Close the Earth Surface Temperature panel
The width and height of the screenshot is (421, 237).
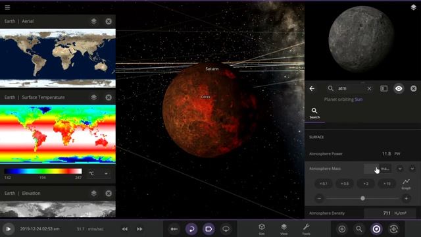109,97
